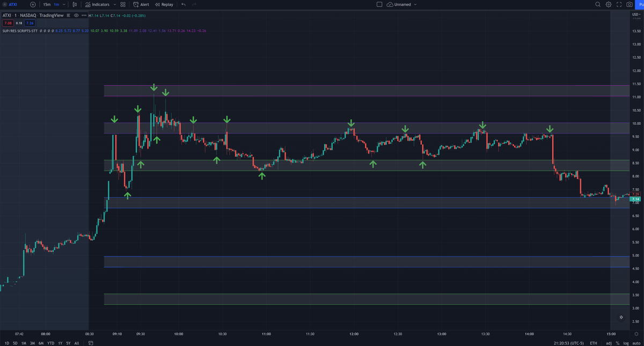
Task: Toggle ATXI symbol visibility eye icon
Action: (76, 16)
